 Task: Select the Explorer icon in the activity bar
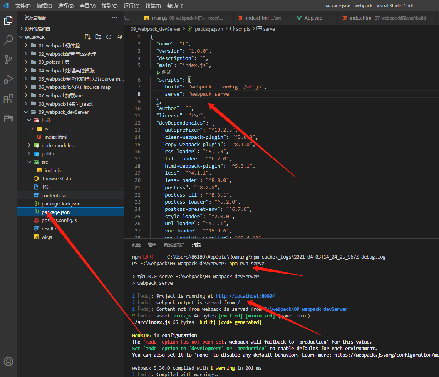coord(8,20)
